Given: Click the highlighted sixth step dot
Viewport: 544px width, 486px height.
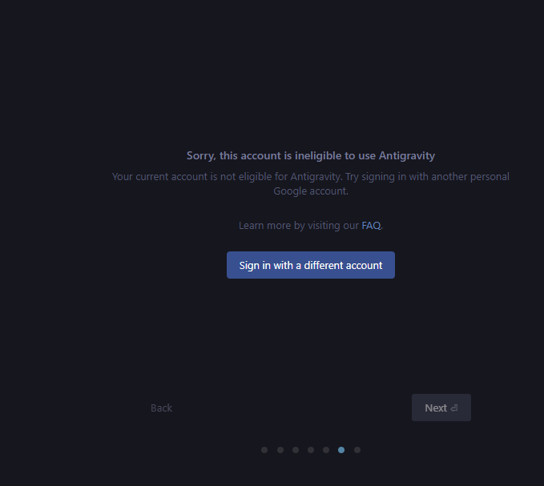Looking at the screenshot, I should coord(341,450).
